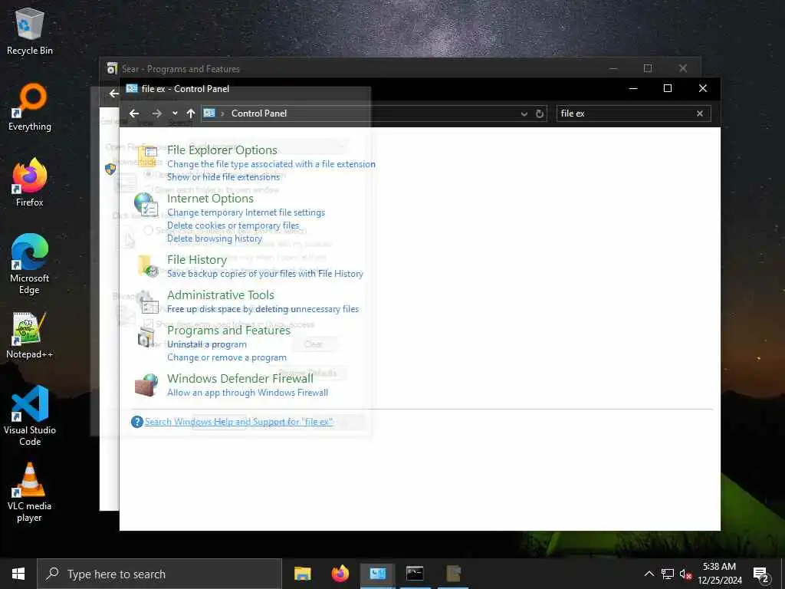Switch to the Control Panel taskbar button
The image size is (785, 589).
tap(378, 574)
